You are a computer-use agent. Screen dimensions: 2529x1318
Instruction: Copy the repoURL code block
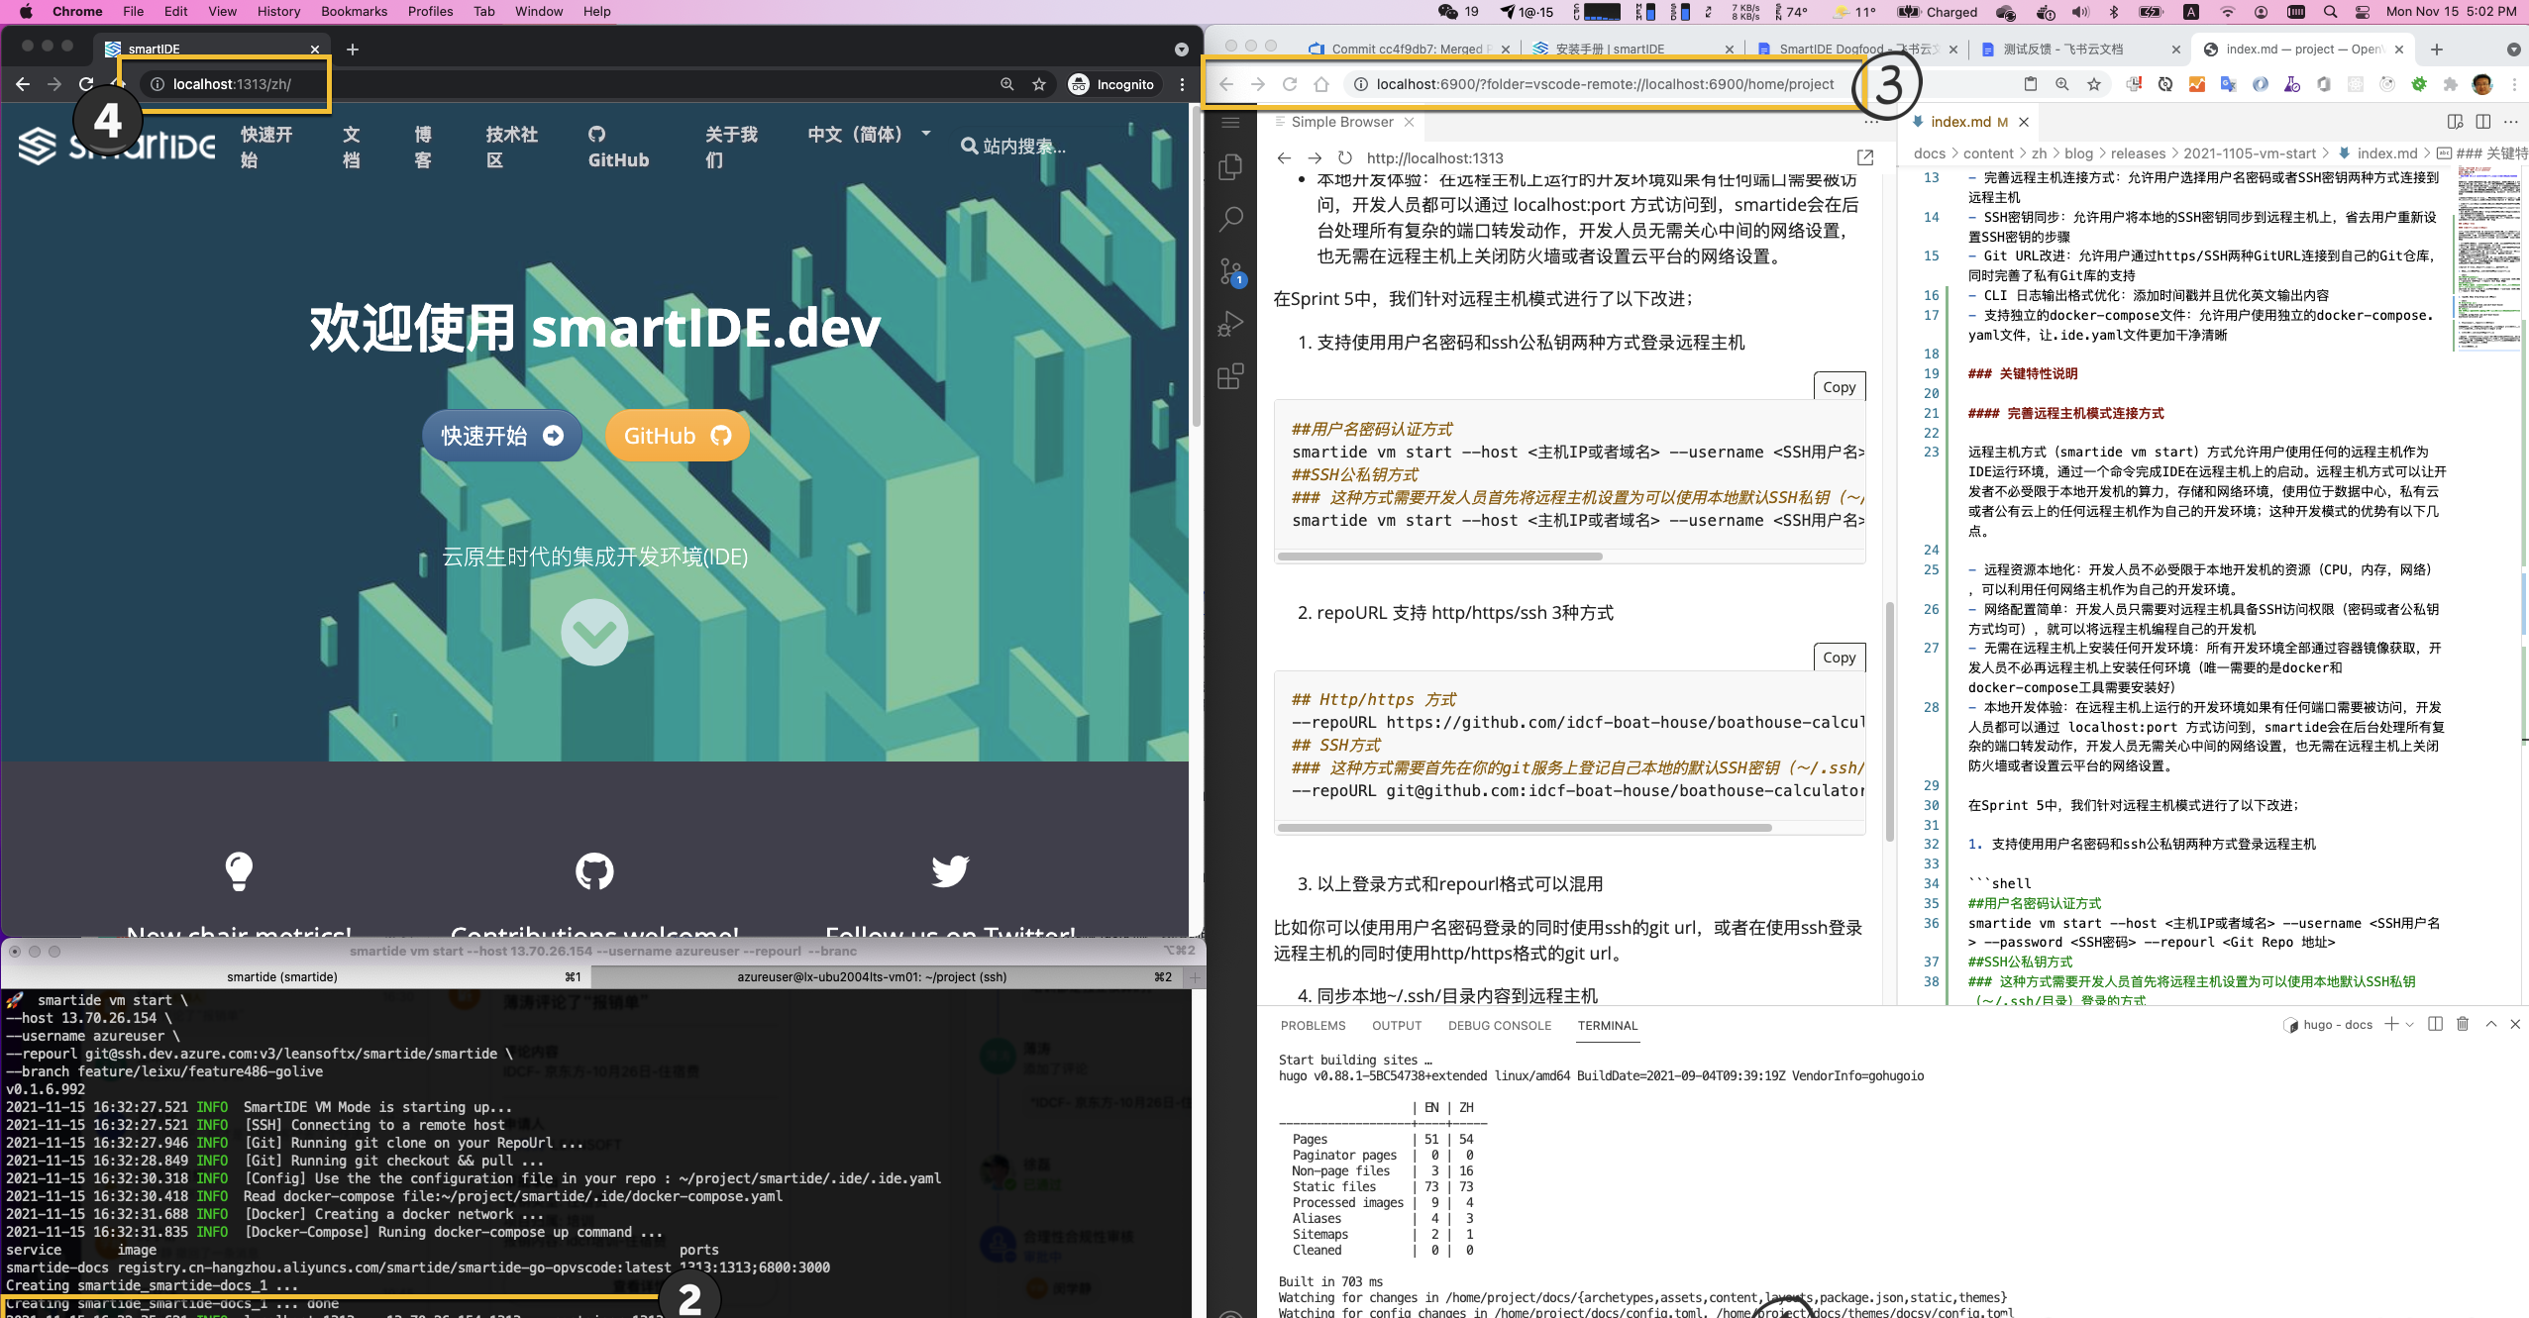click(x=1840, y=658)
